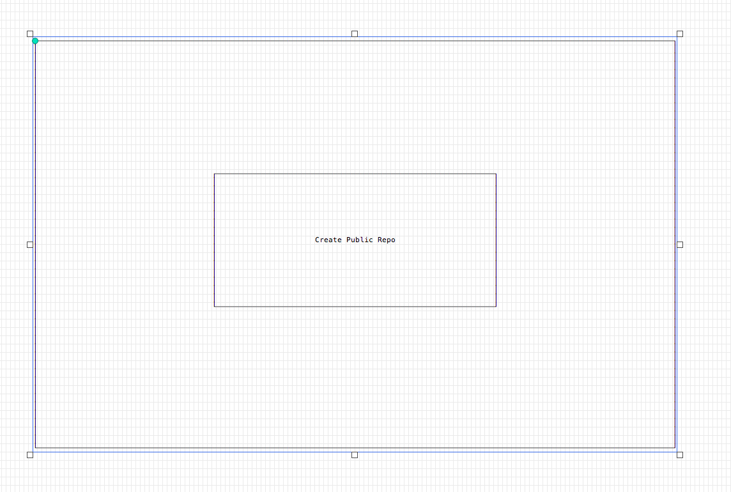Click the bottom-right selection handle
731x492 pixels.
679,455
